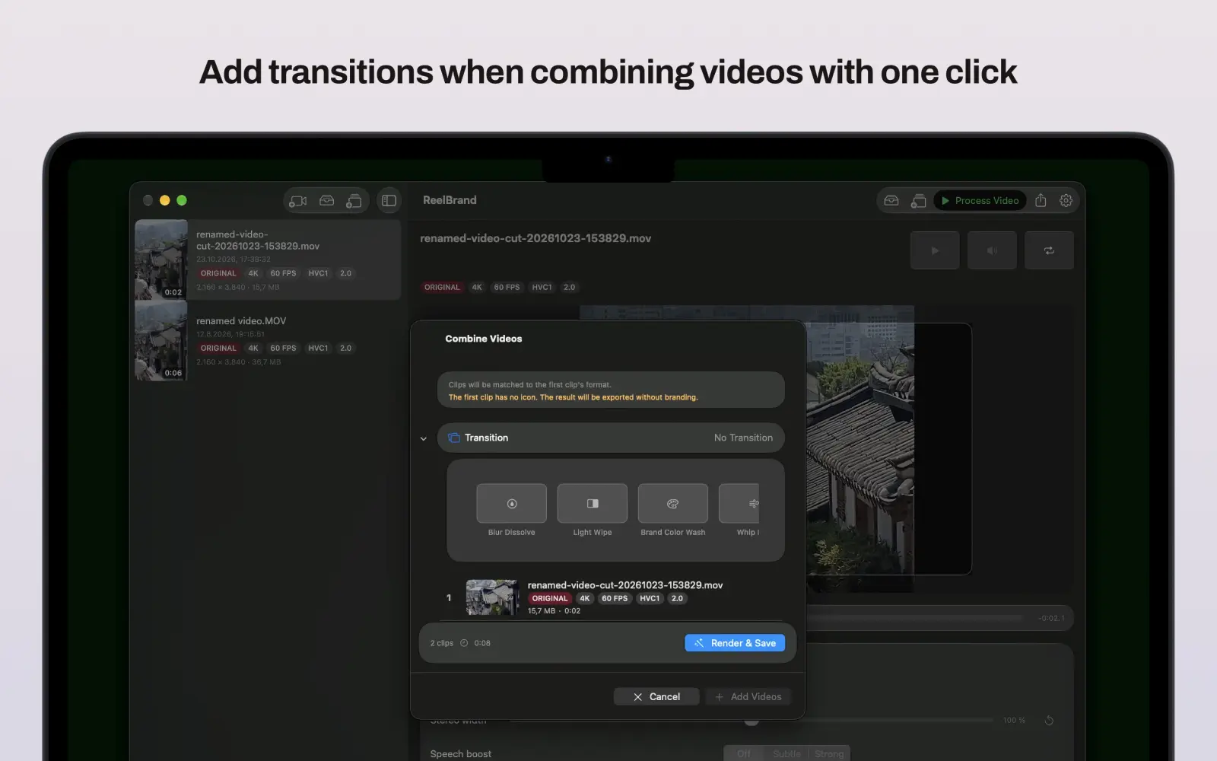Click the inbox icon left of Process Video
The width and height of the screenshot is (1217, 761).
tap(891, 201)
